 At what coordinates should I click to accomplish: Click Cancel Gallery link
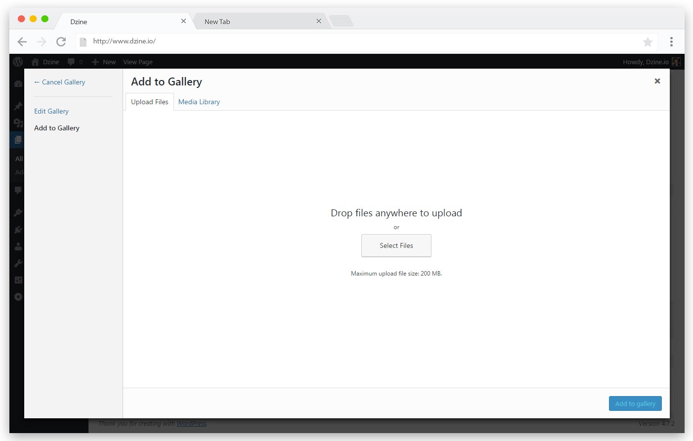59,82
